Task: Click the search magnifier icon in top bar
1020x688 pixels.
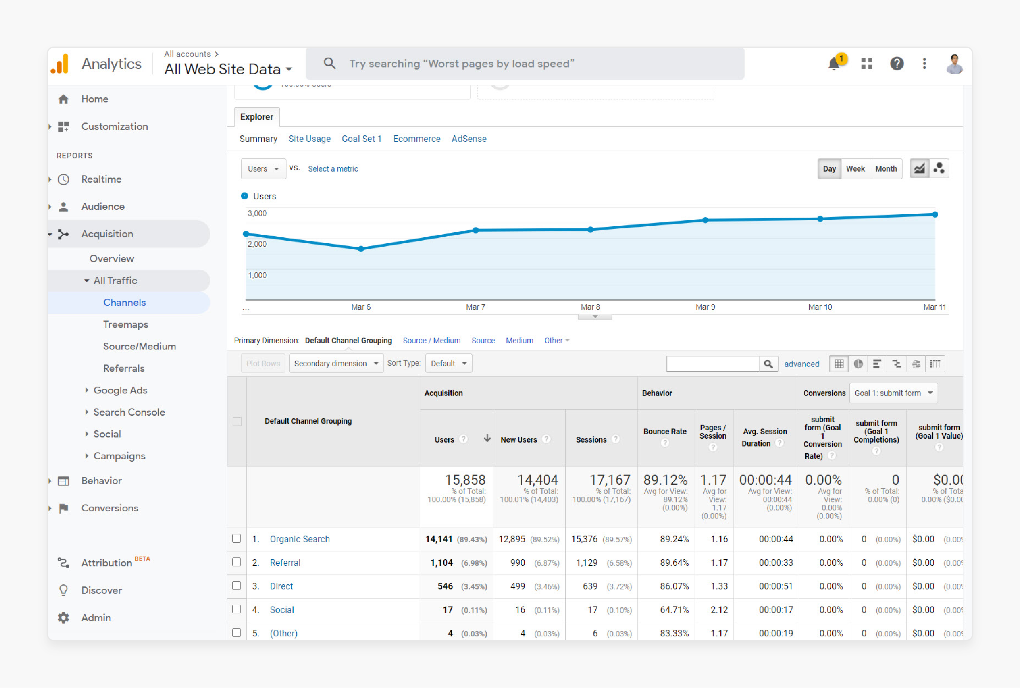Action: pos(330,64)
